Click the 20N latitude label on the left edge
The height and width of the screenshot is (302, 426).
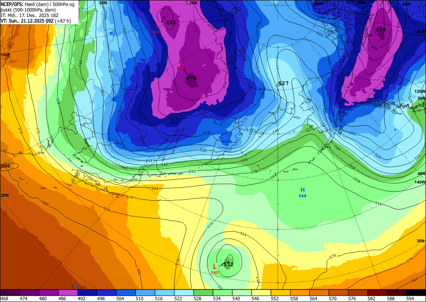[5, 195]
